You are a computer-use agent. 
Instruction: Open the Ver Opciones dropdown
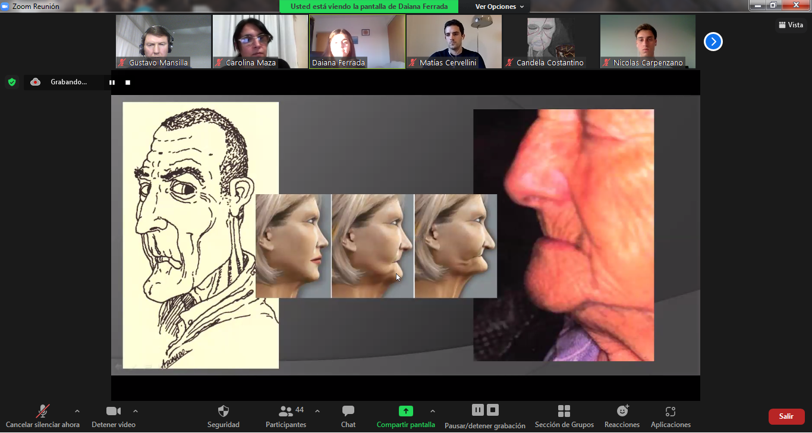(499, 7)
